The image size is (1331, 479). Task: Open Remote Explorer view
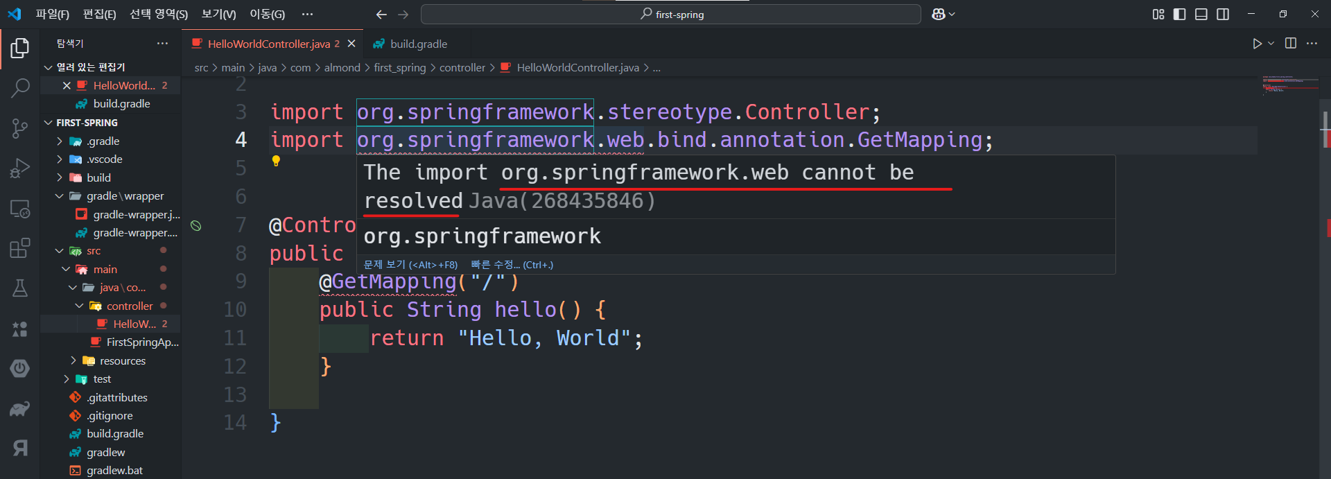pyautogui.click(x=20, y=209)
